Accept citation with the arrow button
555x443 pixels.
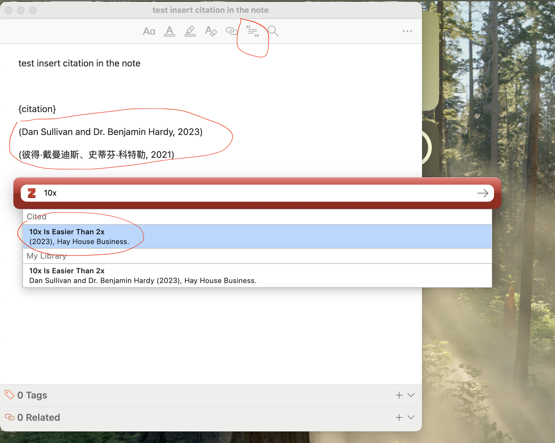[x=483, y=193]
